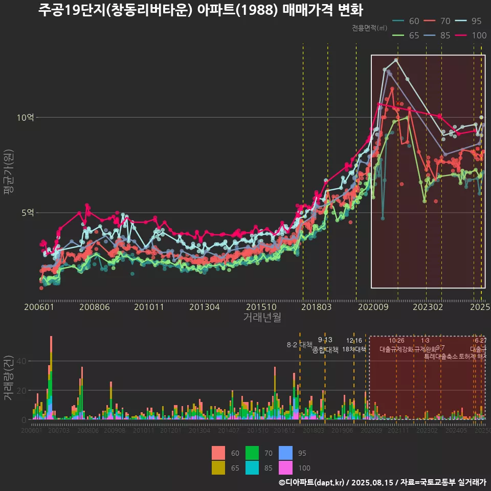Click the 1·3 규제완화 annotation
Screen dimensions: 491x491
pyautogui.click(x=425, y=344)
